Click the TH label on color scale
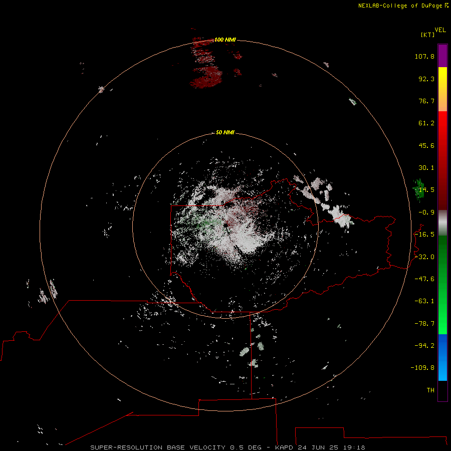 pos(430,390)
